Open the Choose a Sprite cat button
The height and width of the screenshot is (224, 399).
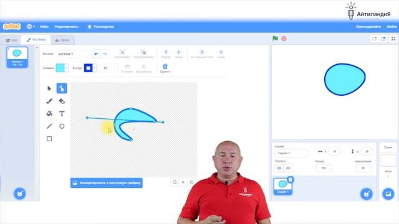point(367,194)
